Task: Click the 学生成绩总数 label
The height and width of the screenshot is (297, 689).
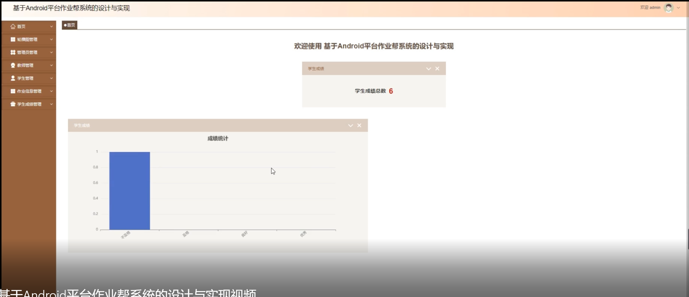Action: tap(370, 91)
